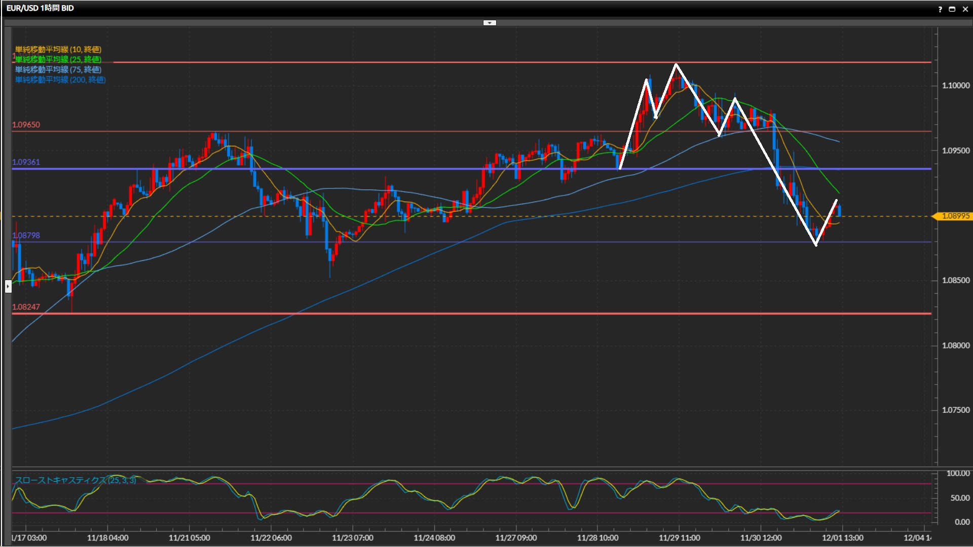973x547 pixels.
Task: Click the 100.00 stochastics scale label
Action: (x=957, y=474)
